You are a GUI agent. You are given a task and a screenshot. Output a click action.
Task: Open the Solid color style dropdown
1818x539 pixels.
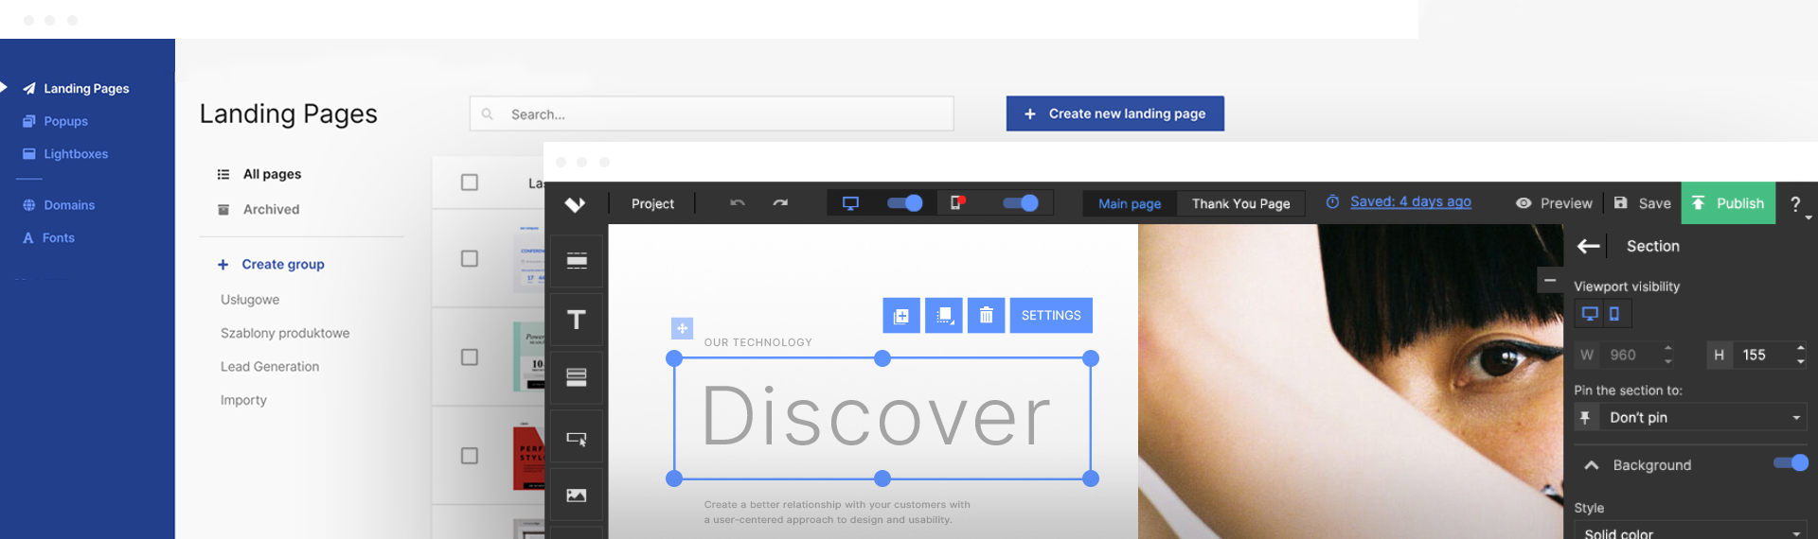[x=1690, y=530]
